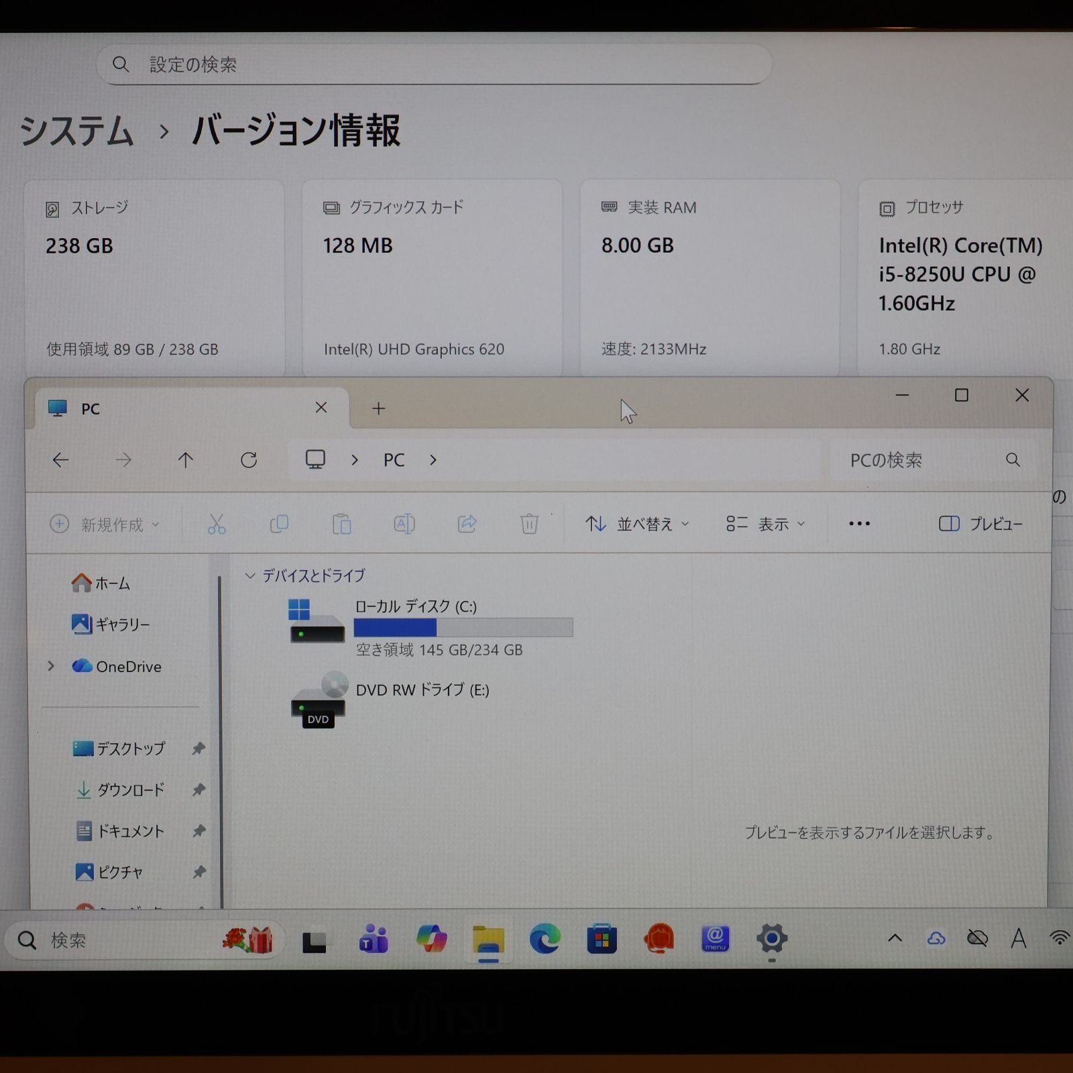Click the Share icon in Explorer toolbar
The height and width of the screenshot is (1073, 1073).
click(467, 524)
